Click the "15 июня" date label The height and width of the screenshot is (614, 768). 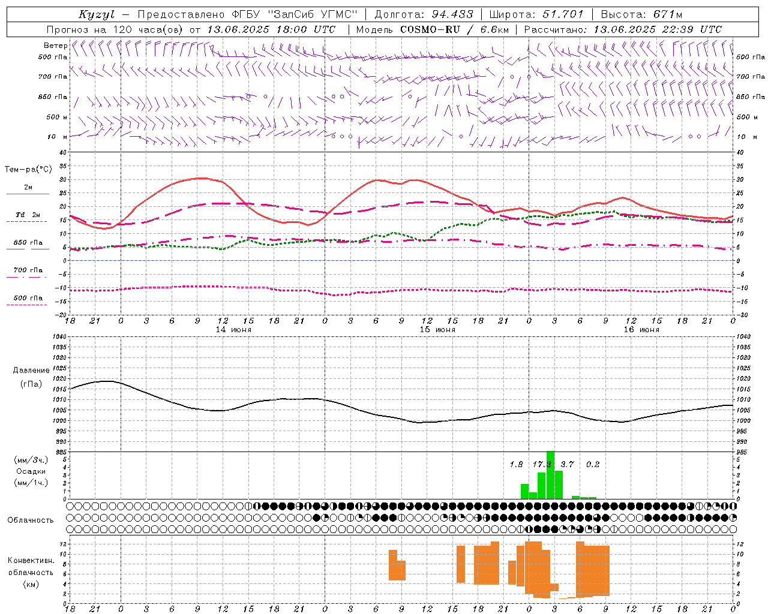tap(437, 330)
